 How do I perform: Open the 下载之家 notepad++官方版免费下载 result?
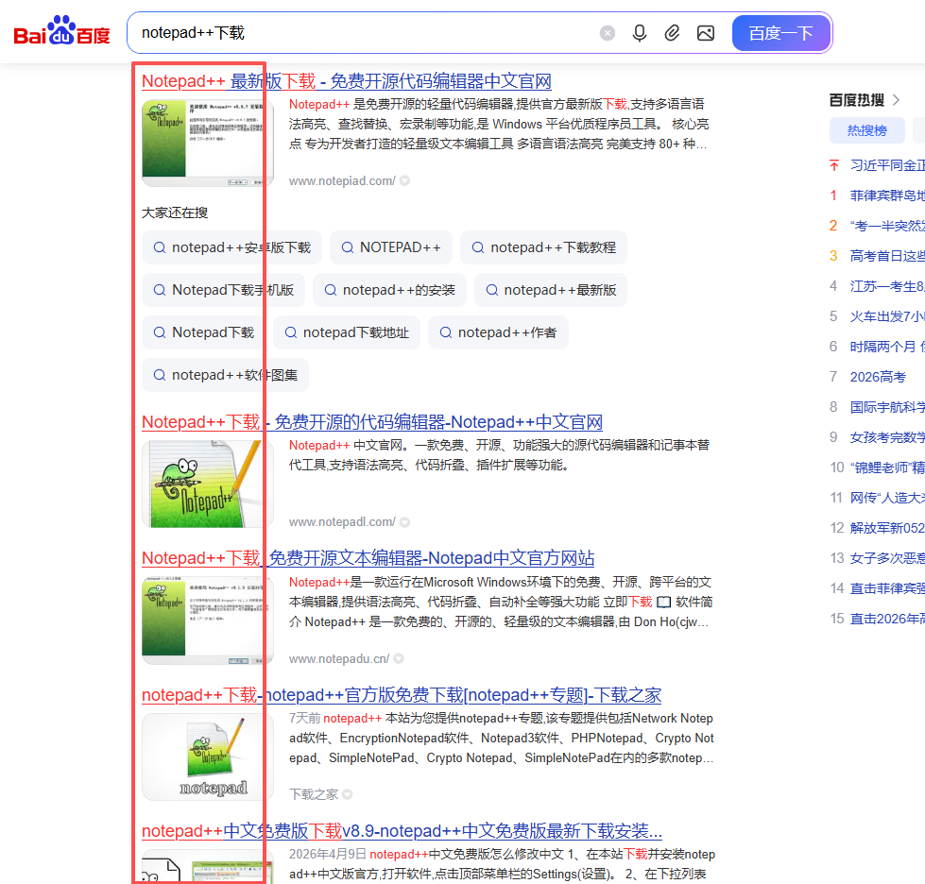[x=402, y=695]
